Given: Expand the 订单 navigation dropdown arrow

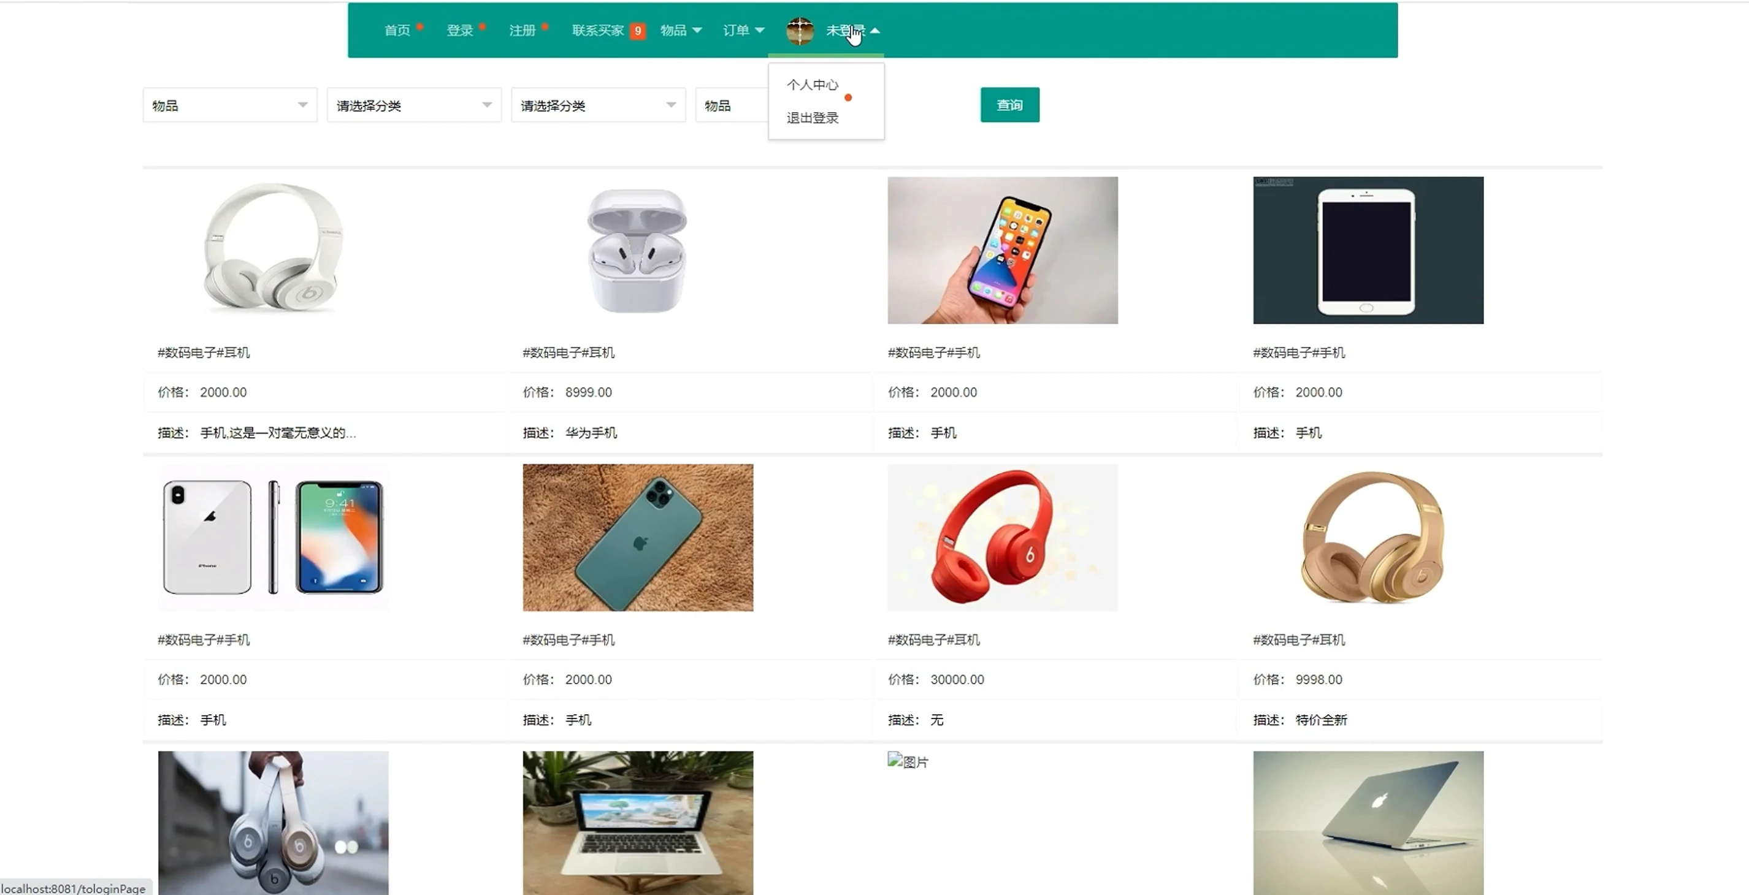Looking at the screenshot, I should pyautogui.click(x=759, y=31).
